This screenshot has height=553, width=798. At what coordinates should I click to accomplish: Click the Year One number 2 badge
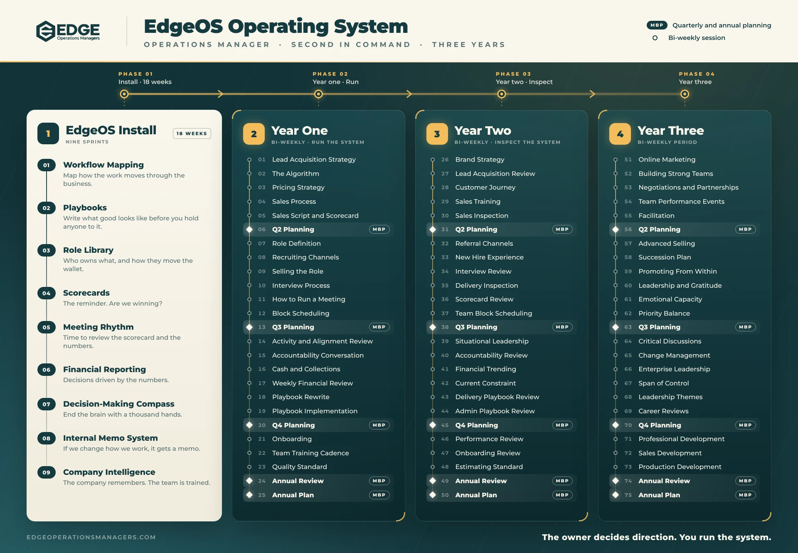click(x=254, y=134)
